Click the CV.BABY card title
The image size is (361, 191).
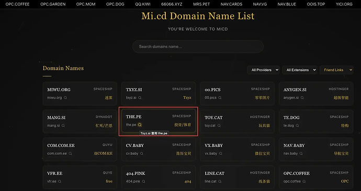pos(134,145)
